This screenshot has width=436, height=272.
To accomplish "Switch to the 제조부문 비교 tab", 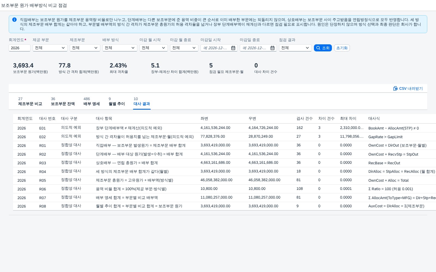I will pos(30,101).
